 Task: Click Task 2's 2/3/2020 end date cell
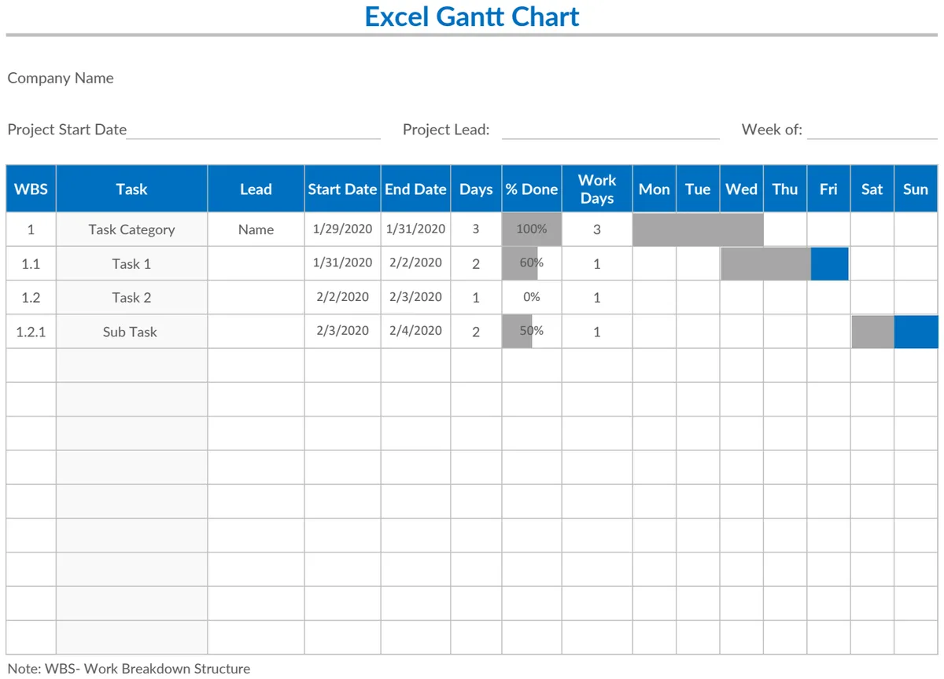[415, 297]
